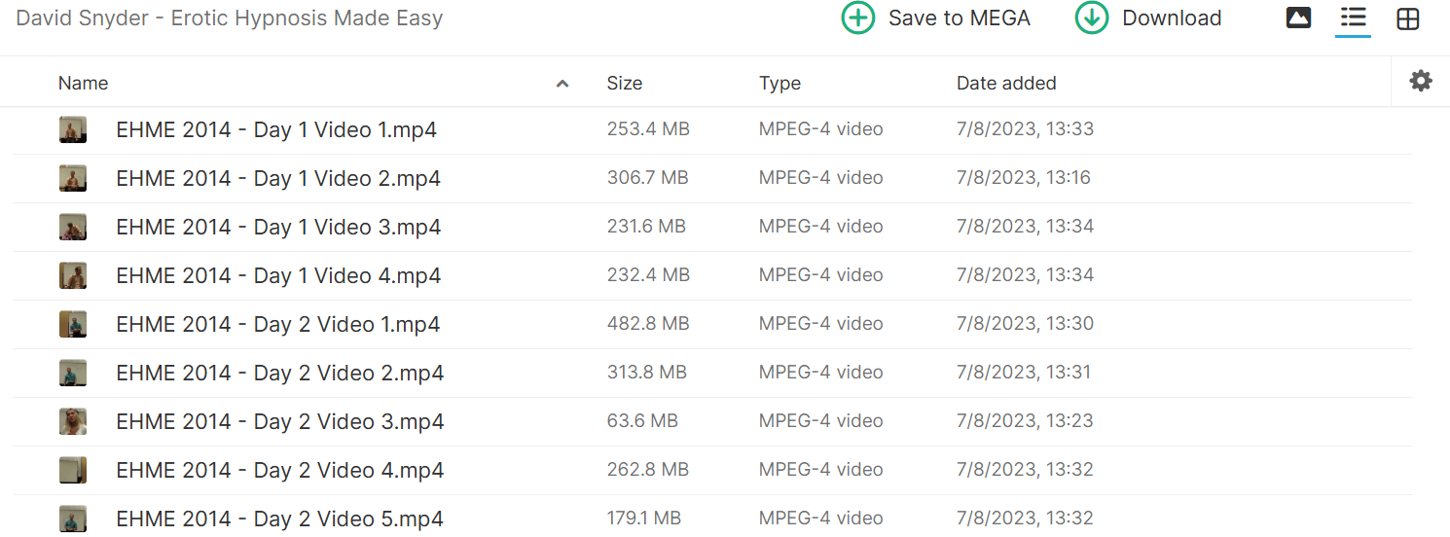Click thumbnail of Day 2 Video 3
Viewport: 1450px width, 537px height.
pos(73,421)
